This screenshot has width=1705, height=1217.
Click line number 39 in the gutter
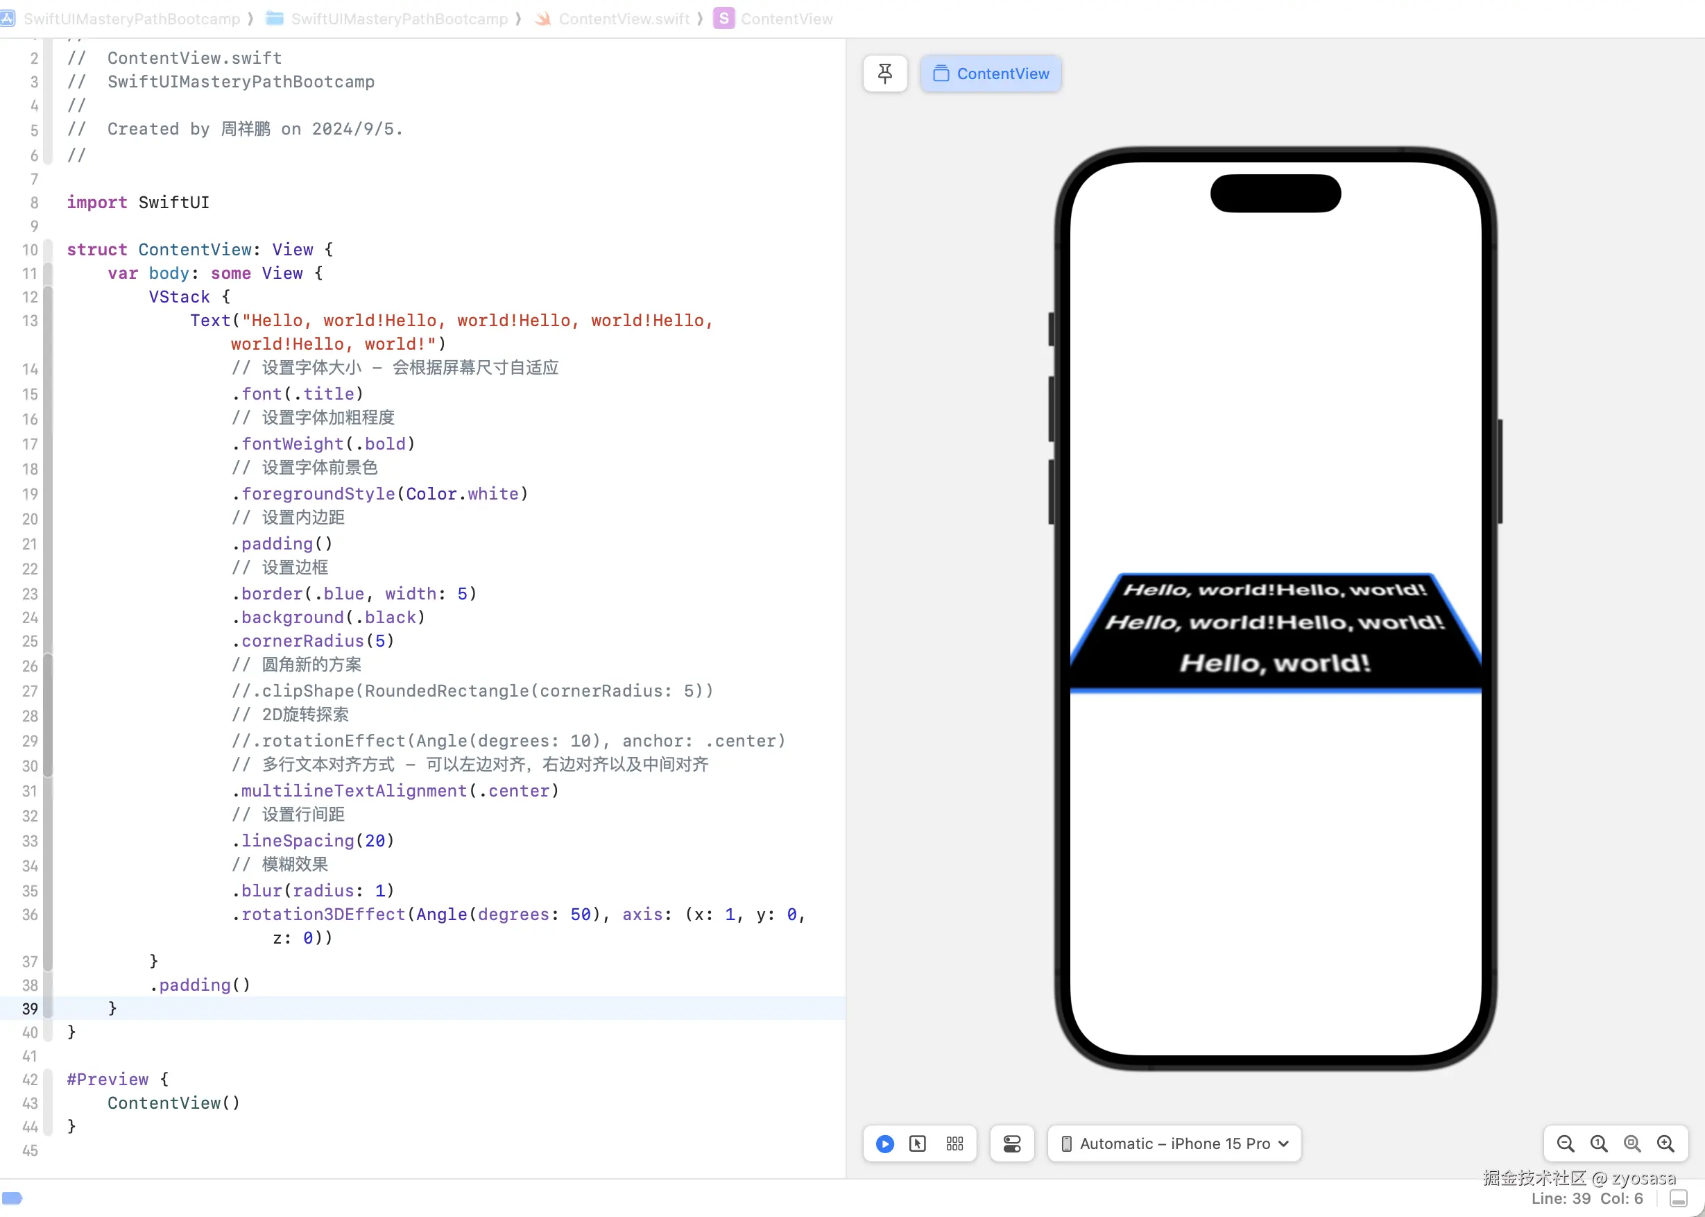(x=30, y=1009)
